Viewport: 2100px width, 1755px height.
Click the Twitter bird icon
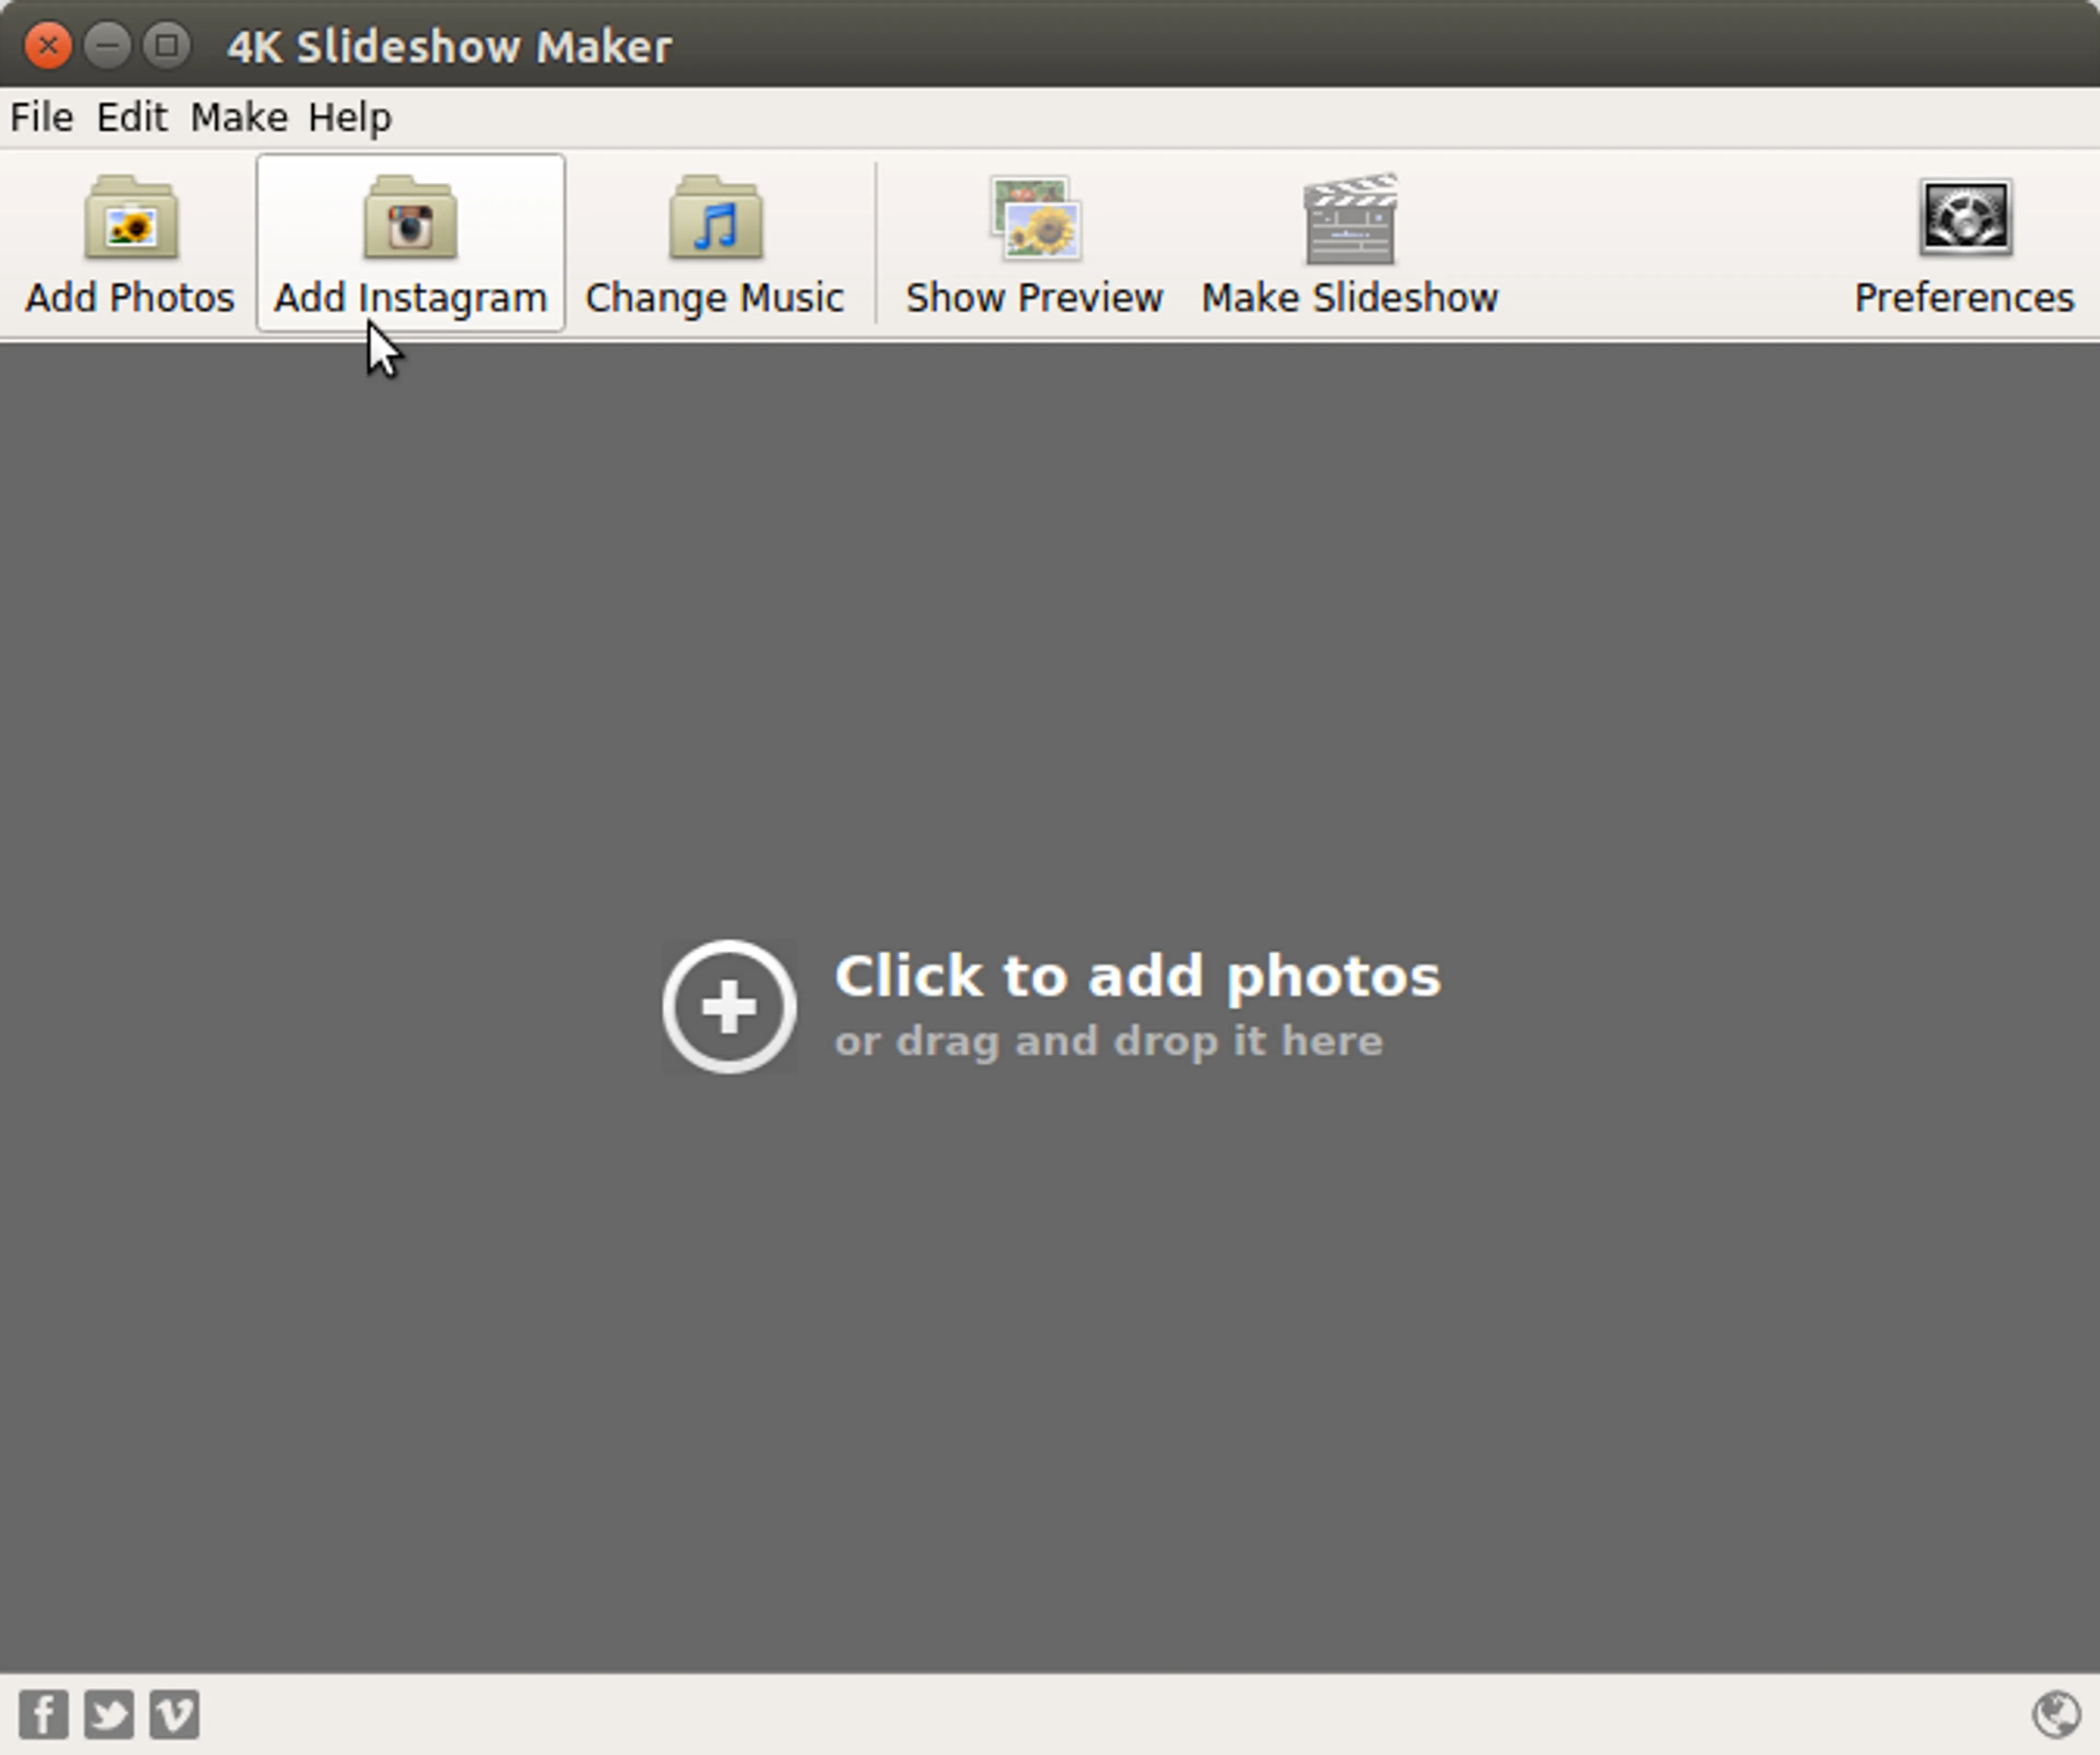[x=109, y=1715]
